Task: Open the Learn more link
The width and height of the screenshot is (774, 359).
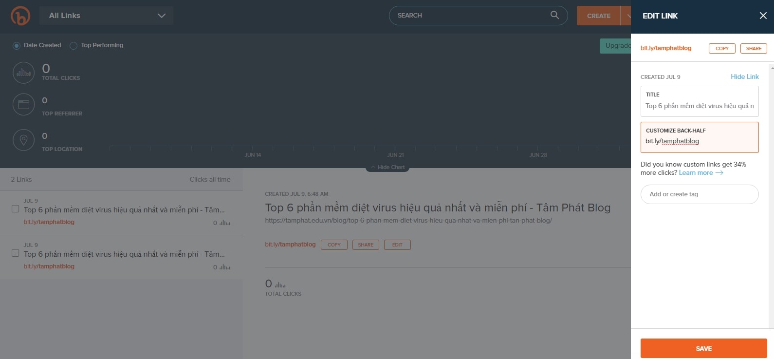Action: click(701, 173)
